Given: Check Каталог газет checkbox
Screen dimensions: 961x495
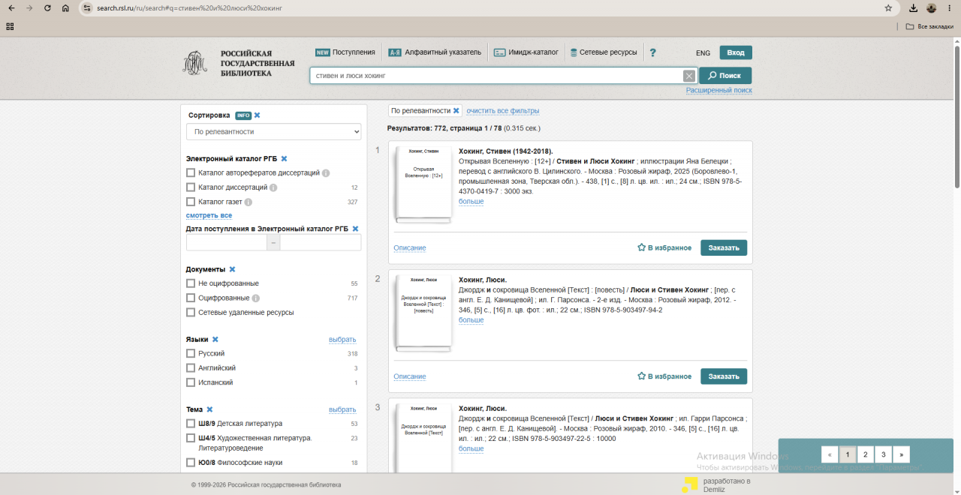Looking at the screenshot, I should [x=191, y=202].
